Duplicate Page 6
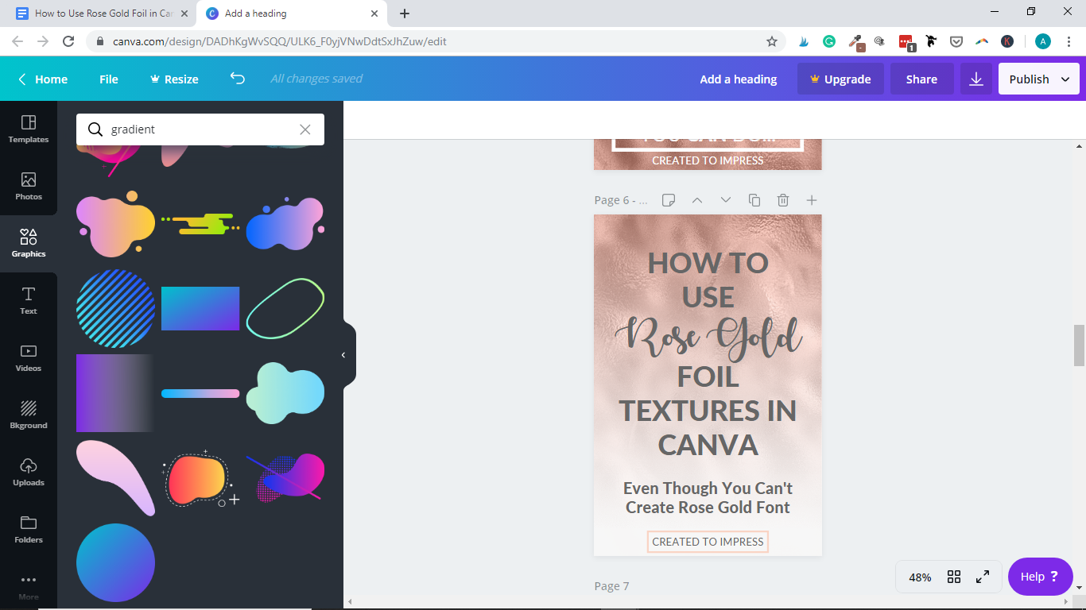 click(x=754, y=200)
